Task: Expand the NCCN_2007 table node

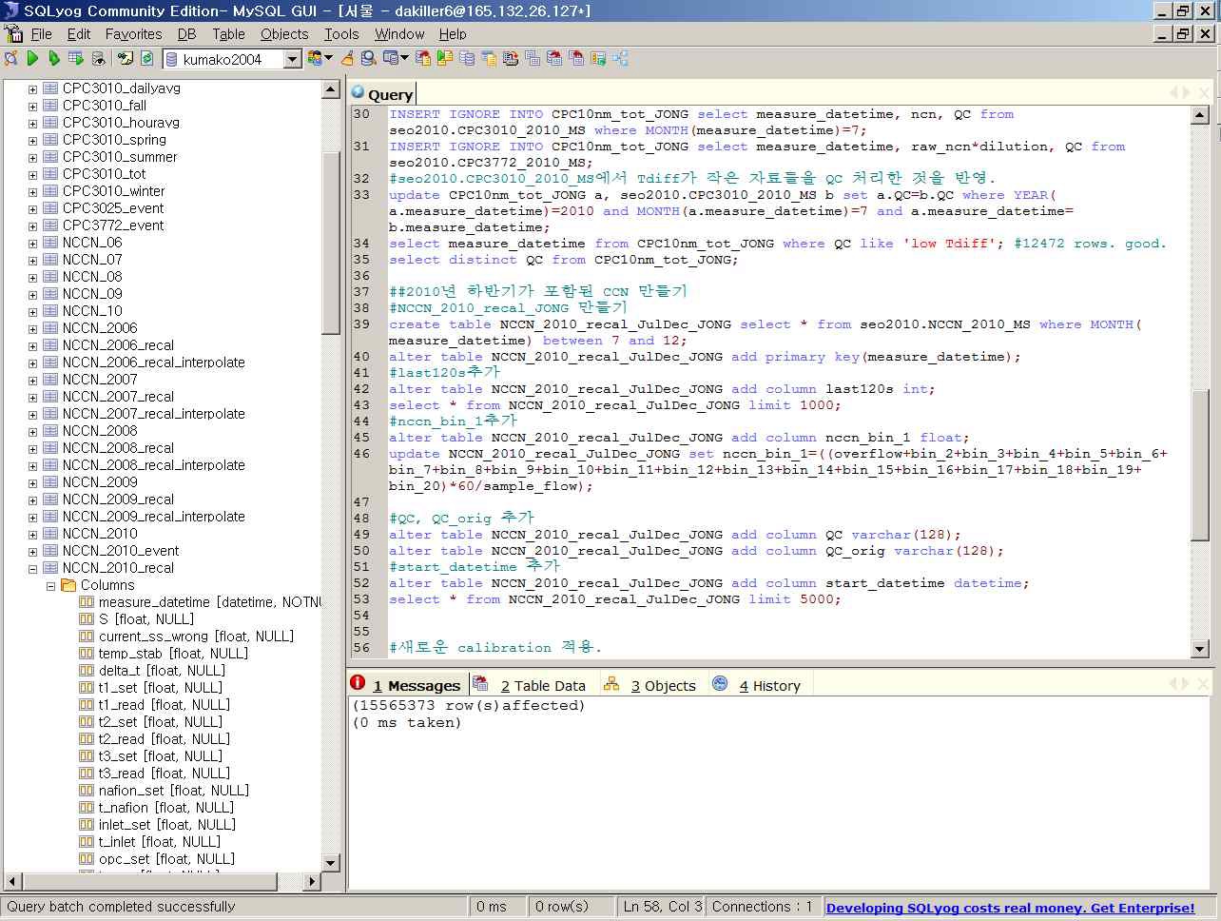Action: (x=32, y=380)
